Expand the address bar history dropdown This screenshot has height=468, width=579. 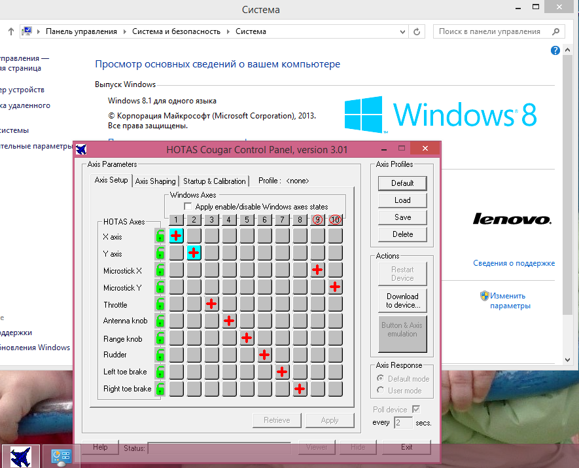tap(402, 32)
